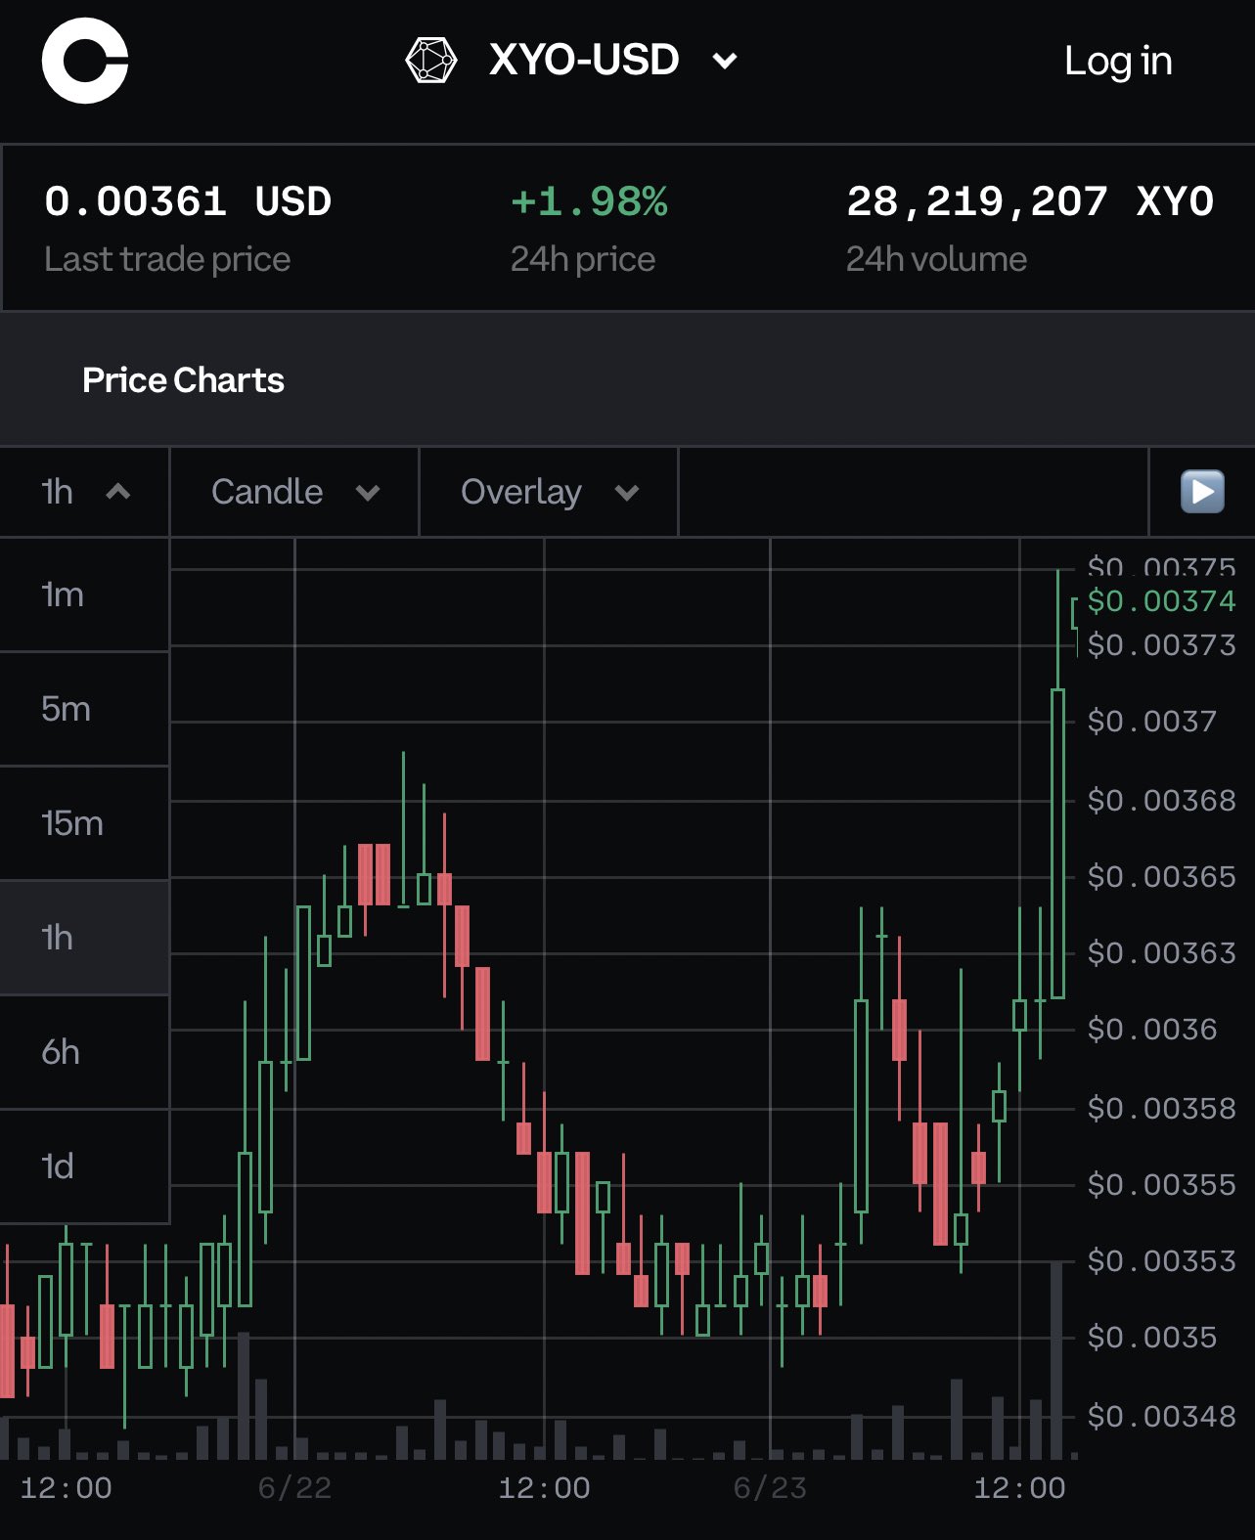This screenshot has height=1540, width=1255.
Task: Select the 1m timeframe option
Action: pyautogui.click(x=85, y=594)
